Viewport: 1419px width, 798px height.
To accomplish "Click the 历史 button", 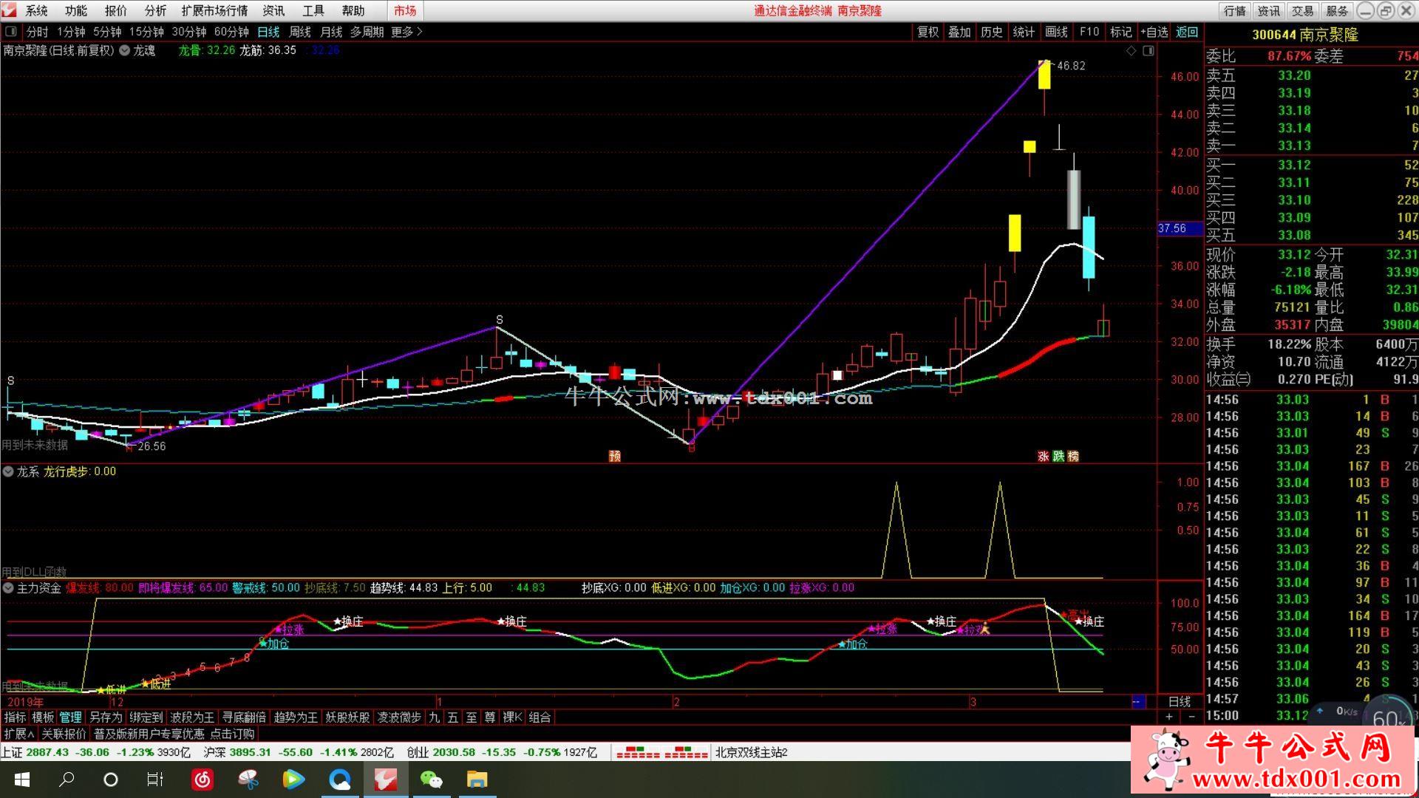I will pyautogui.click(x=992, y=32).
